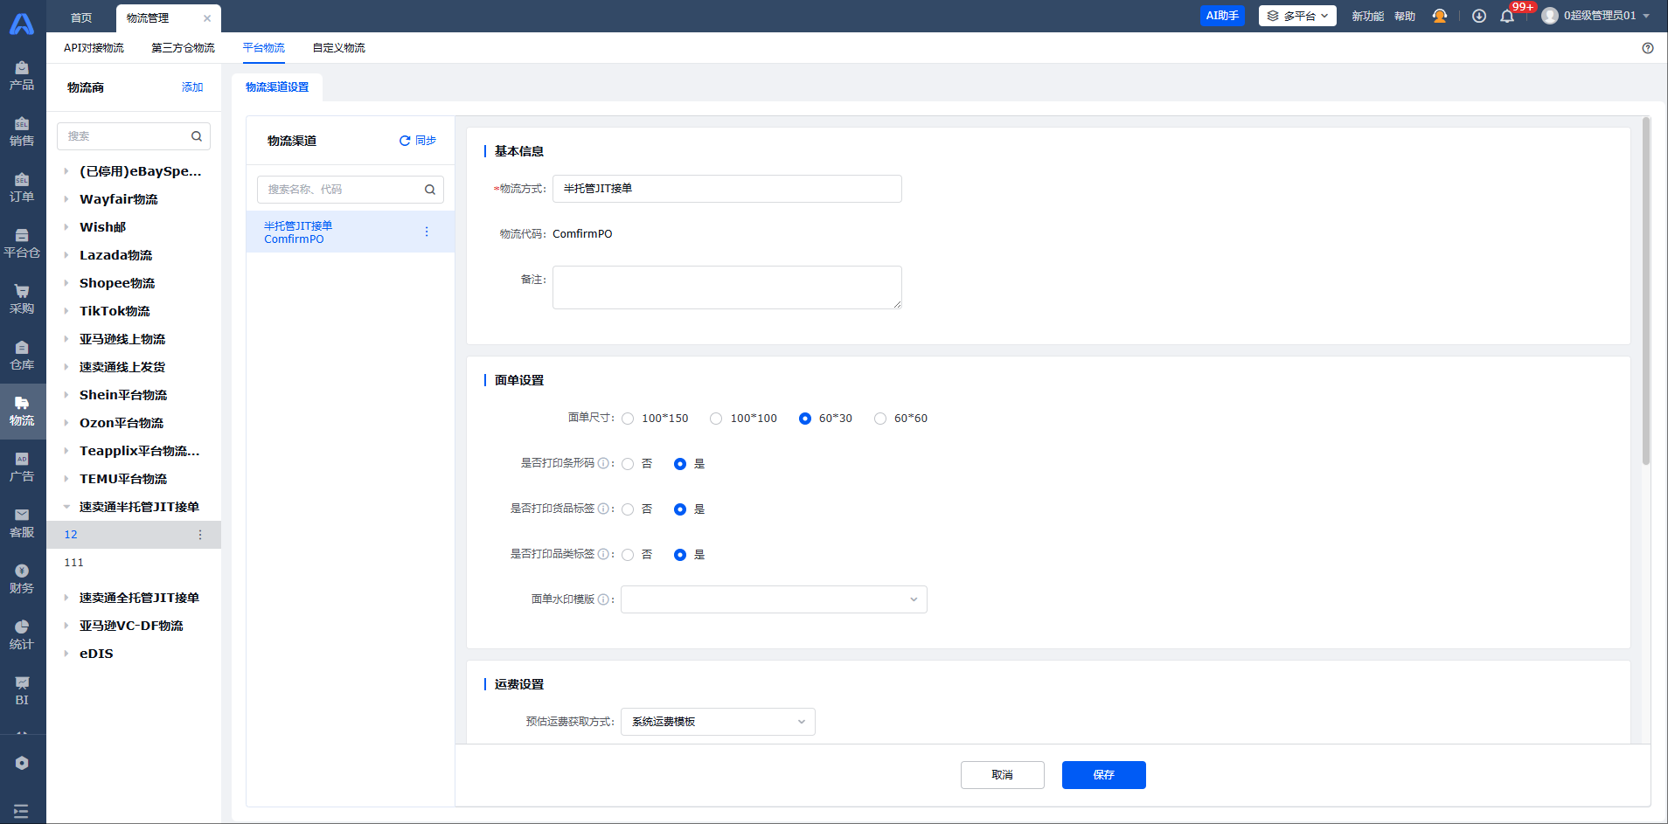Expand the TEMU平台物流 tree node
This screenshot has height=824, width=1668.
click(x=66, y=479)
